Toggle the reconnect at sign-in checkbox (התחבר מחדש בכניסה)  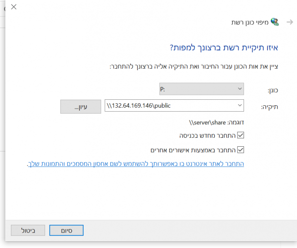tap(241, 135)
